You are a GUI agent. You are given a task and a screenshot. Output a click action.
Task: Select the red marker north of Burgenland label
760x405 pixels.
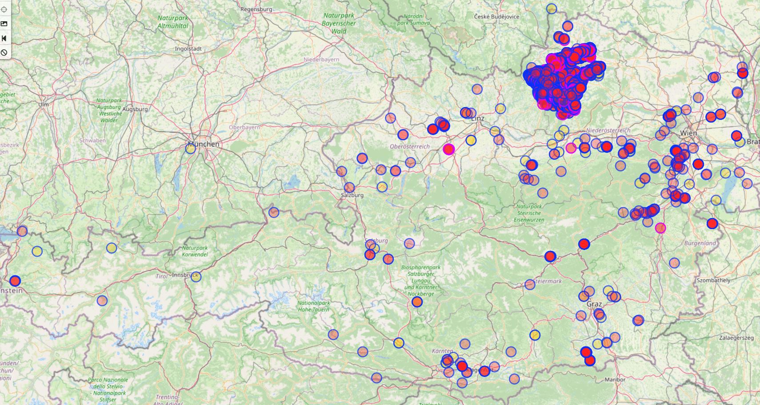pyautogui.click(x=712, y=223)
